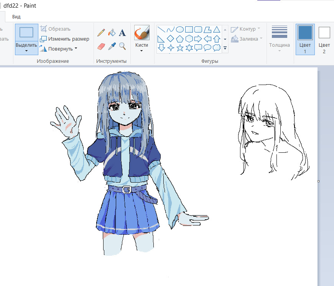Move the shapes gallery down one row
The height and width of the screenshot is (286, 334).
pos(225,39)
